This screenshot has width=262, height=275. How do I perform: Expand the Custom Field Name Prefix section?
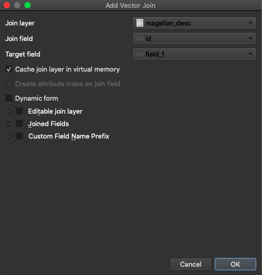point(9,136)
